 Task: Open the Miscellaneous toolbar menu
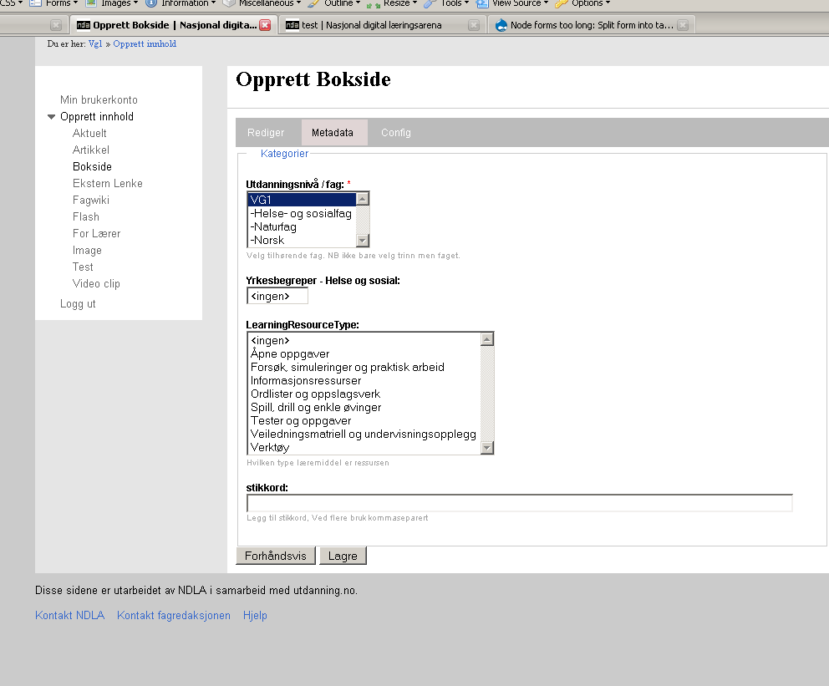tap(262, 3)
